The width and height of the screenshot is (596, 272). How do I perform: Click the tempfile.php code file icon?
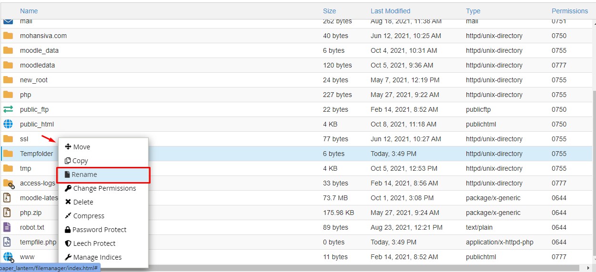point(7,242)
